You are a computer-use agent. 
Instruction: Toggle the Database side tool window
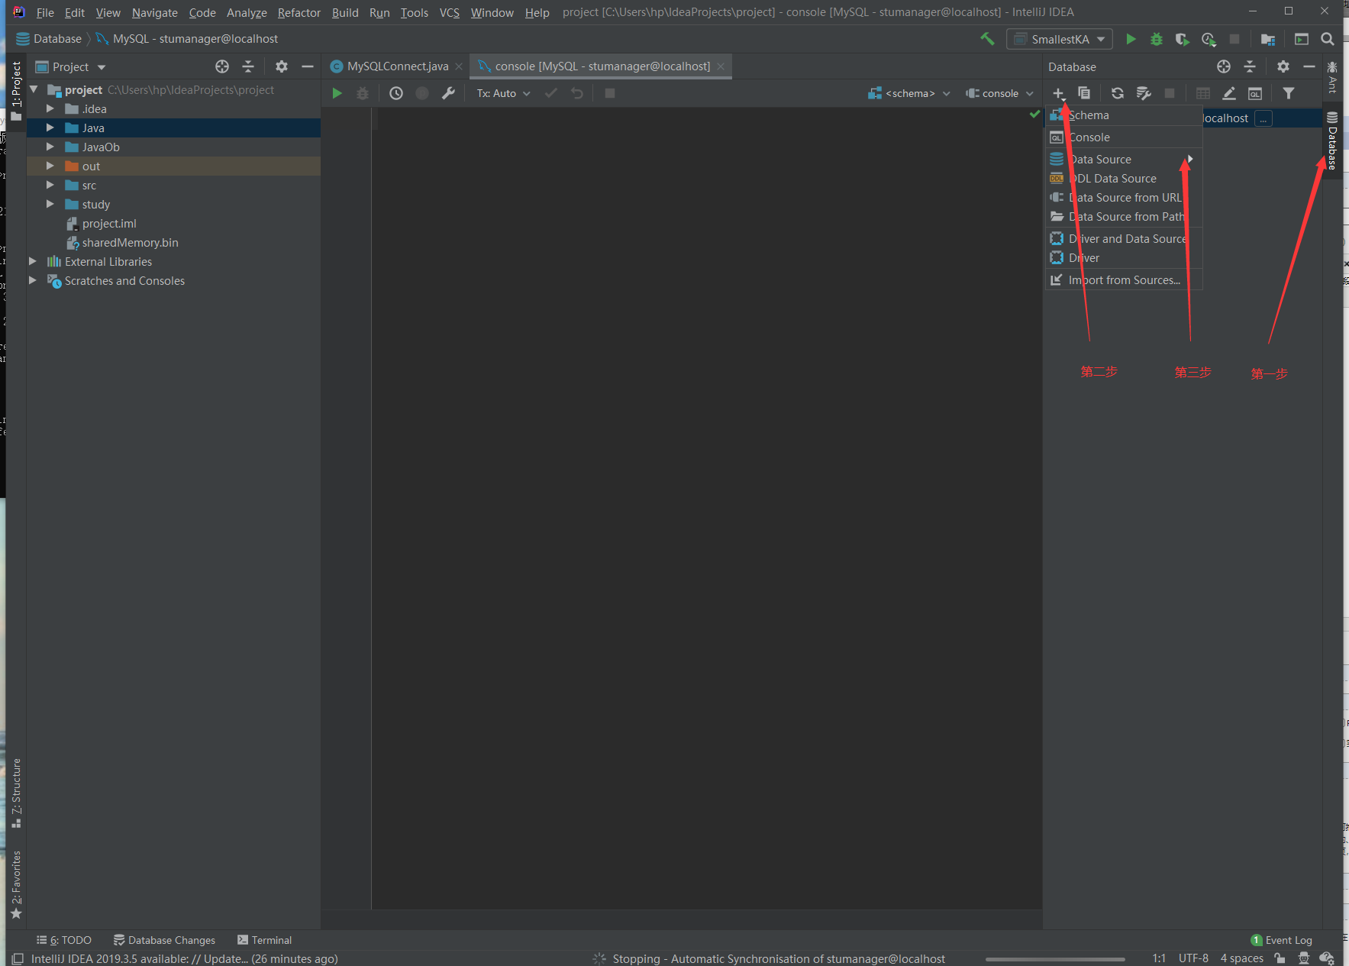point(1332,141)
